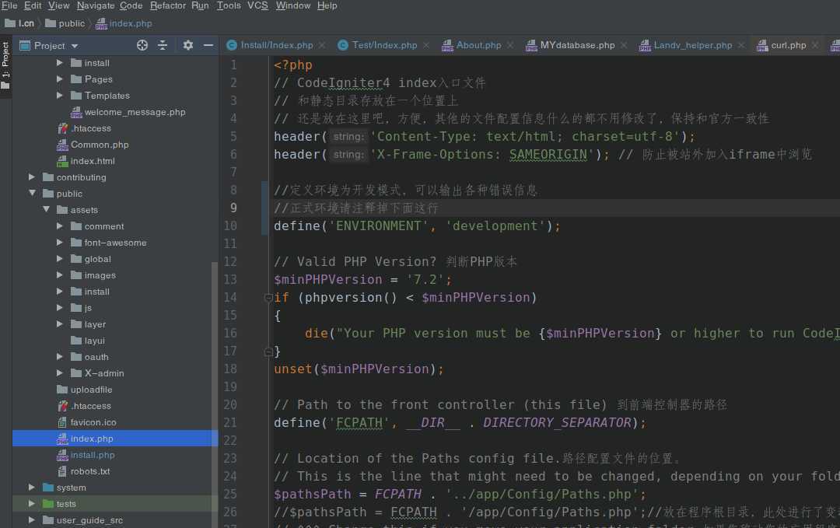The width and height of the screenshot is (840, 528).
Task: Open the Project view dropdown arrow
Action: point(75,46)
